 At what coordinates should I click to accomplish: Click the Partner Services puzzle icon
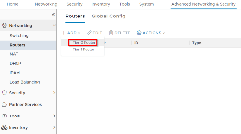[4, 105]
